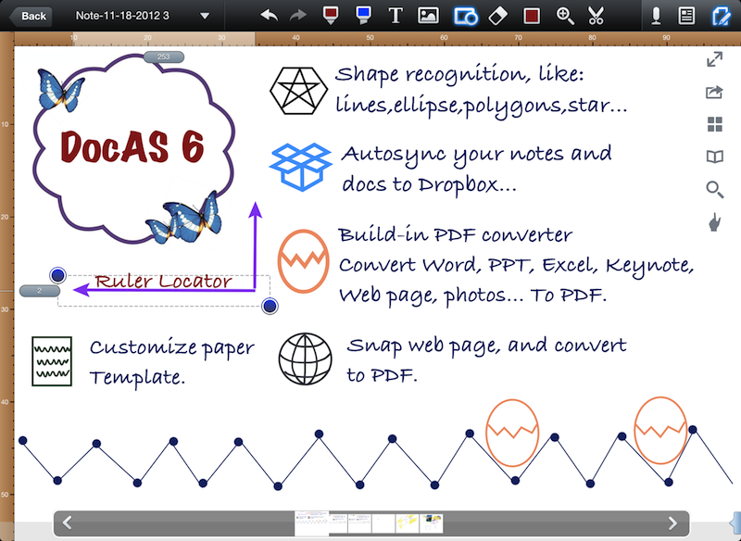741x541 pixels.
Task: Click the 'Snap web page, and convert' text
Action: pos(487,346)
